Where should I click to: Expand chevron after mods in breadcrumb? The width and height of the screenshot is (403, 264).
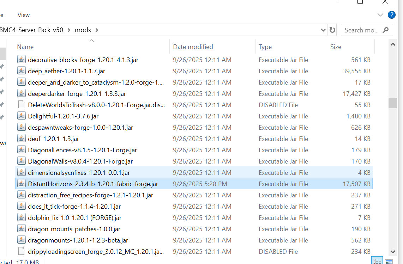[97, 30]
